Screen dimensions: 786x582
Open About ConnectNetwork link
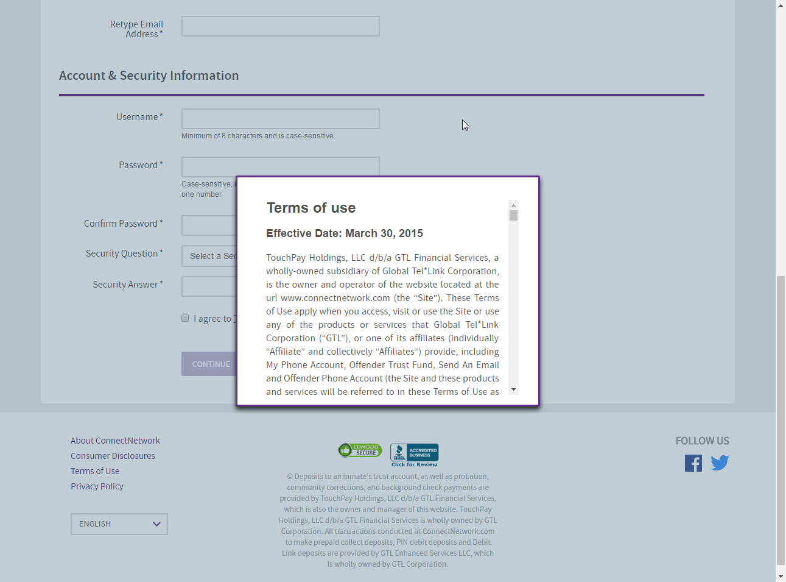[115, 441]
